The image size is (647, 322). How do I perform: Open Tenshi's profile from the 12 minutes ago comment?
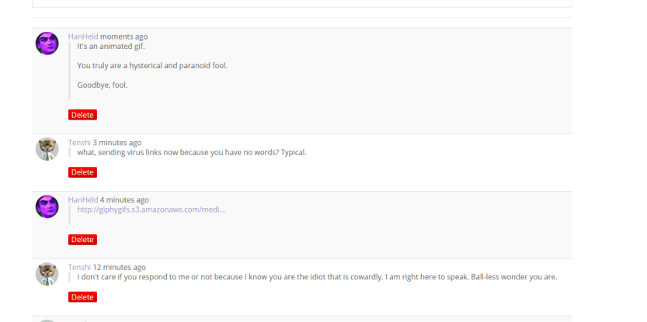click(x=79, y=268)
